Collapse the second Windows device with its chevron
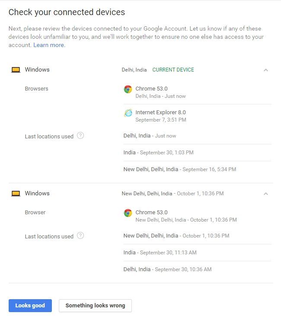Image resolution: width=281 pixels, height=316 pixels. (x=266, y=194)
